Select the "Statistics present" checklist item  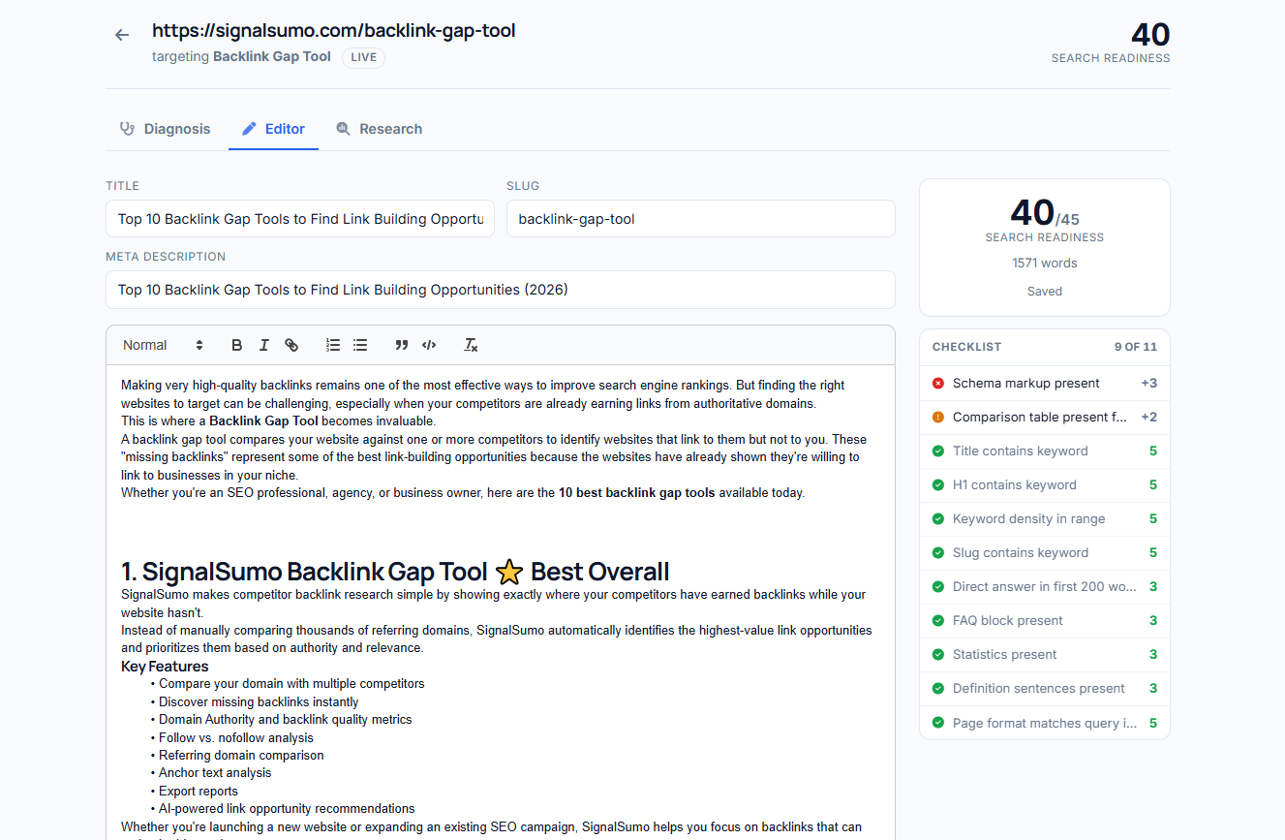pyautogui.click(x=1045, y=655)
